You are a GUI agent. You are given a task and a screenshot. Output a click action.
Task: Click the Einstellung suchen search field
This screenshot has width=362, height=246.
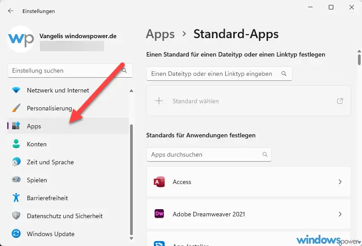click(x=70, y=70)
